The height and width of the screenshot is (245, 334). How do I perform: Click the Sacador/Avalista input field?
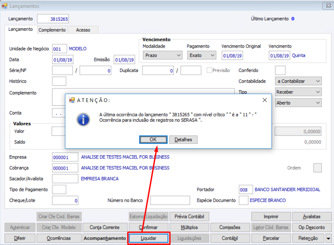pos(65,179)
